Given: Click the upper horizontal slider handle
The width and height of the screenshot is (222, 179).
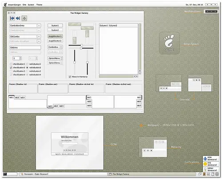Looking at the screenshot, I should [82, 45].
